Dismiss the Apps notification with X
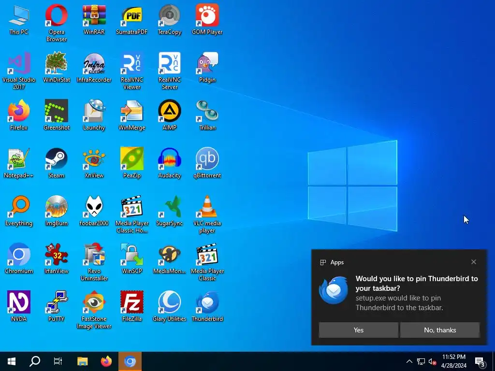495x371 pixels. [x=474, y=262]
